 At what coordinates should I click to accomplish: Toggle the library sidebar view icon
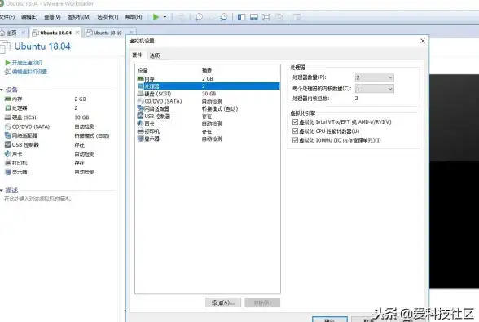(241, 17)
